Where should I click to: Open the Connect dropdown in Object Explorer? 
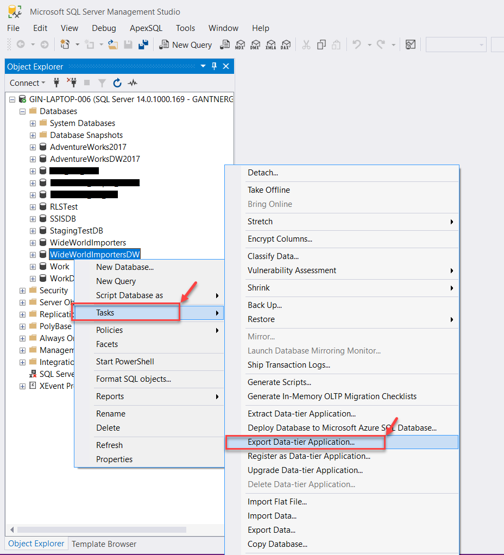[28, 83]
